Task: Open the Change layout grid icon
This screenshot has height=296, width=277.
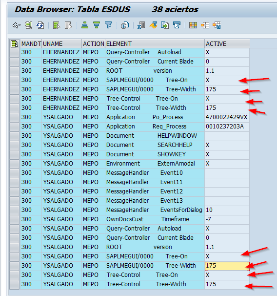Action: (193, 25)
